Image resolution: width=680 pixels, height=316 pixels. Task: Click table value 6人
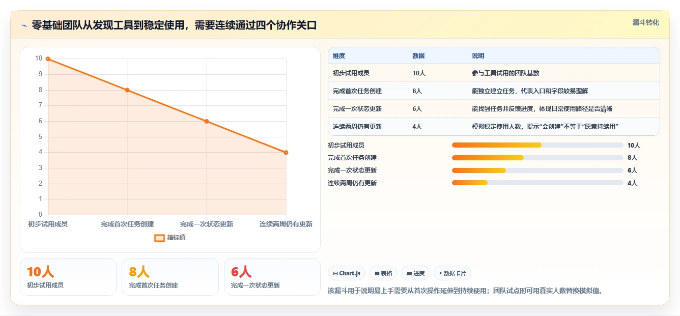(x=417, y=109)
